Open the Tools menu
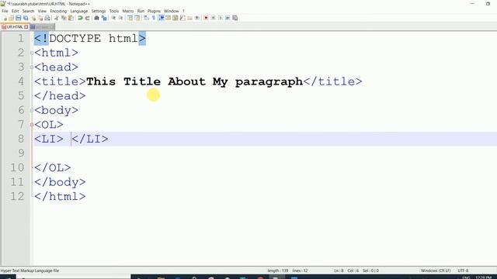The width and height of the screenshot is (497, 279). point(114,11)
